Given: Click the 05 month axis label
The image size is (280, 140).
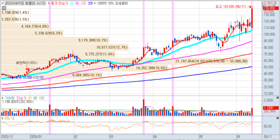Looking at the screenshot, I should tap(201, 137).
